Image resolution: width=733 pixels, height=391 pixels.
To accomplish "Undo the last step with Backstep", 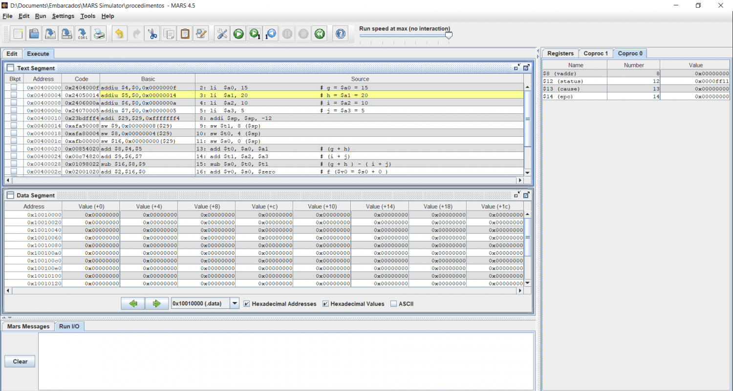I will (270, 34).
